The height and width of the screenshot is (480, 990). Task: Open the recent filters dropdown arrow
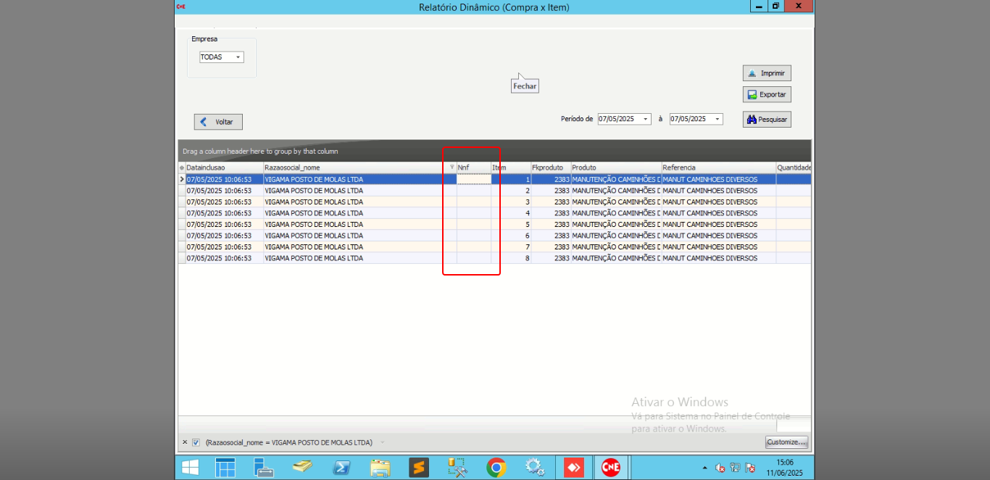tap(383, 442)
